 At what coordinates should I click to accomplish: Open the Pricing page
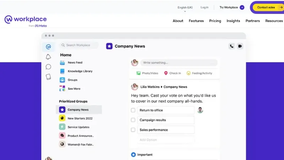click(215, 21)
